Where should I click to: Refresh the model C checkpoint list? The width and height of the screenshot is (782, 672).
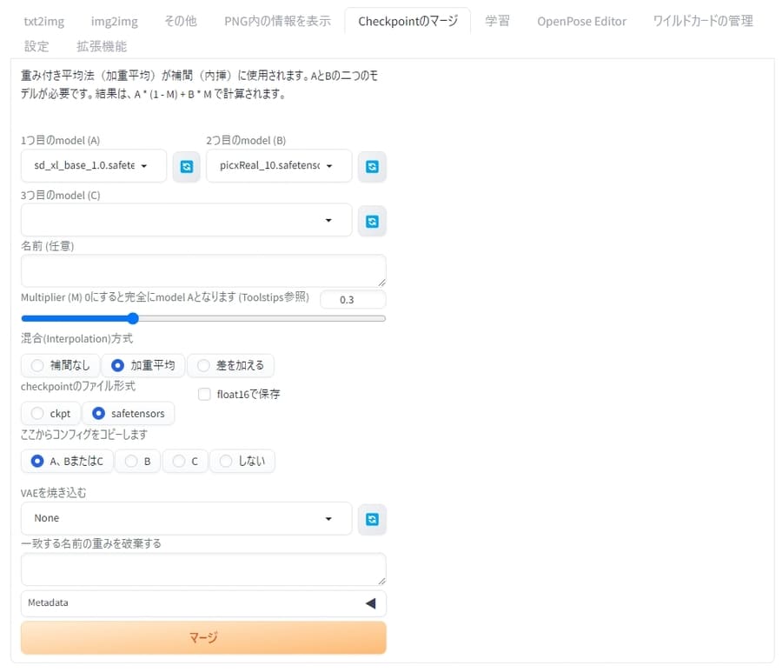pyautogui.click(x=372, y=221)
